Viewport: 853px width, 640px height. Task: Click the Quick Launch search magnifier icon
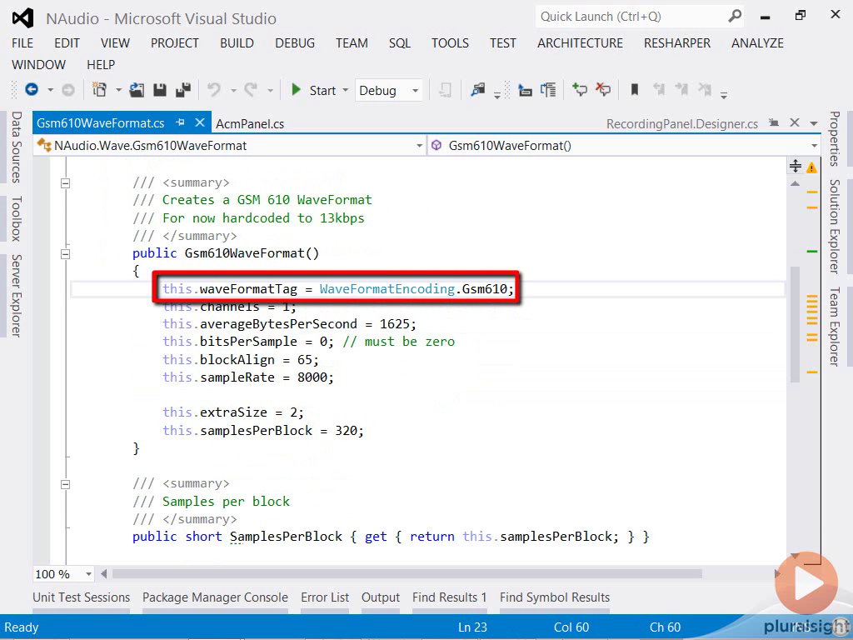tap(735, 17)
